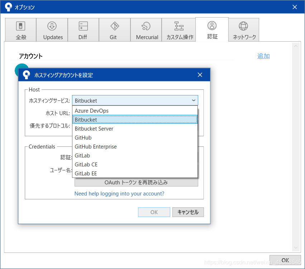The width and height of the screenshot is (305, 269).
Task: Choose GitLab EE hosting option
Action: [x=135, y=173]
